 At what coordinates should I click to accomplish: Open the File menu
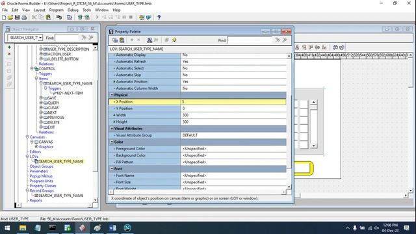(x=5, y=10)
